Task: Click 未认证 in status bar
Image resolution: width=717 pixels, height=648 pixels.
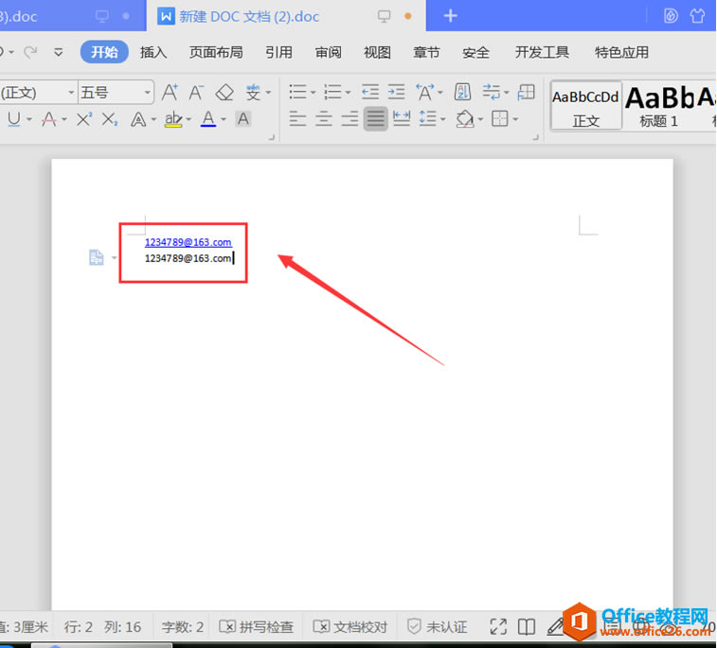Action: click(438, 626)
